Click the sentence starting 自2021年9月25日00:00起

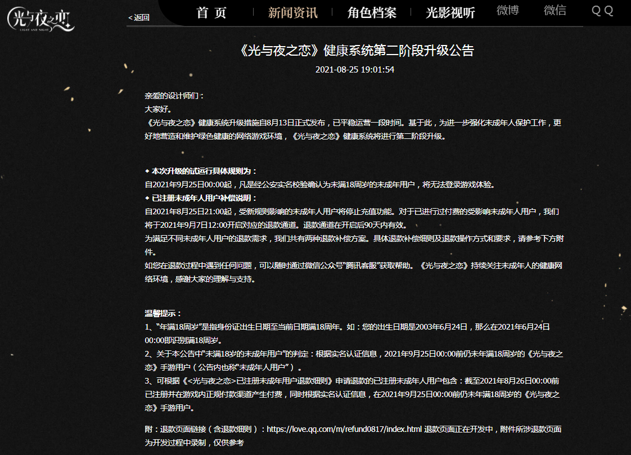(320, 184)
